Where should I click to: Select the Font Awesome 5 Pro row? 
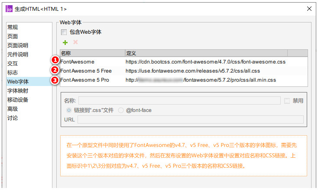coord(184,80)
